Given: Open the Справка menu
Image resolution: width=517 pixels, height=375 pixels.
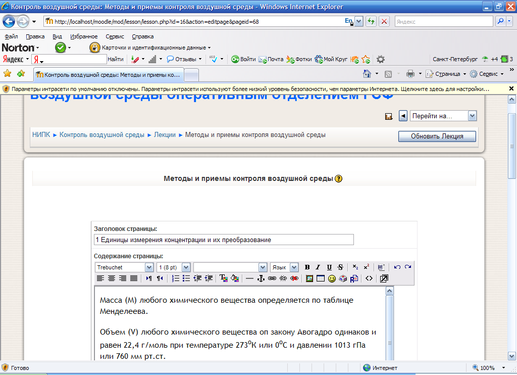Looking at the screenshot, I should (x=143, y=36).
